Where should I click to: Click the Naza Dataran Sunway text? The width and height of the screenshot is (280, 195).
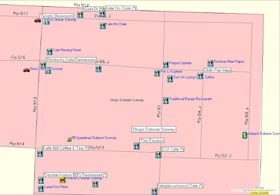point(46,69)
